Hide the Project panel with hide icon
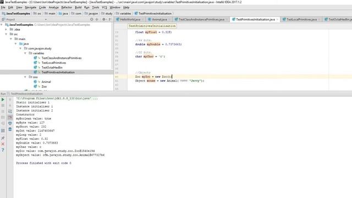 point(110,20)
